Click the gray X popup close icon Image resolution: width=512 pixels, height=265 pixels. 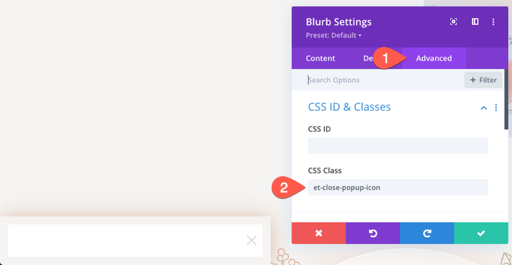(x=251, y=241)
